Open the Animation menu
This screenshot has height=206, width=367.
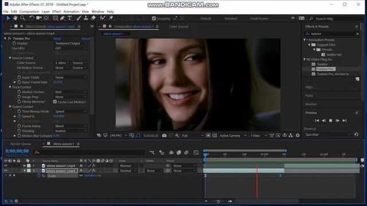click(71, 11)
